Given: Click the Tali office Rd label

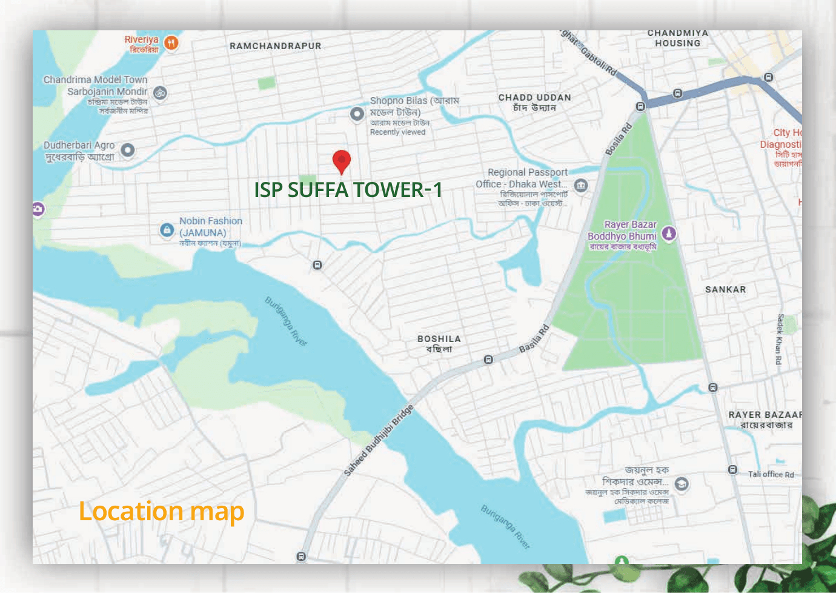Looking at the screenshot, I should pyautogui.click(x=771, y=474).
